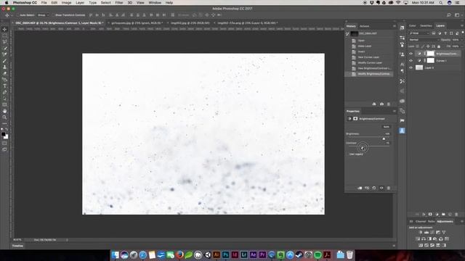Open Properties panel options menu
Viewport: 465px width, 261px height.
(x=394, y=111)
